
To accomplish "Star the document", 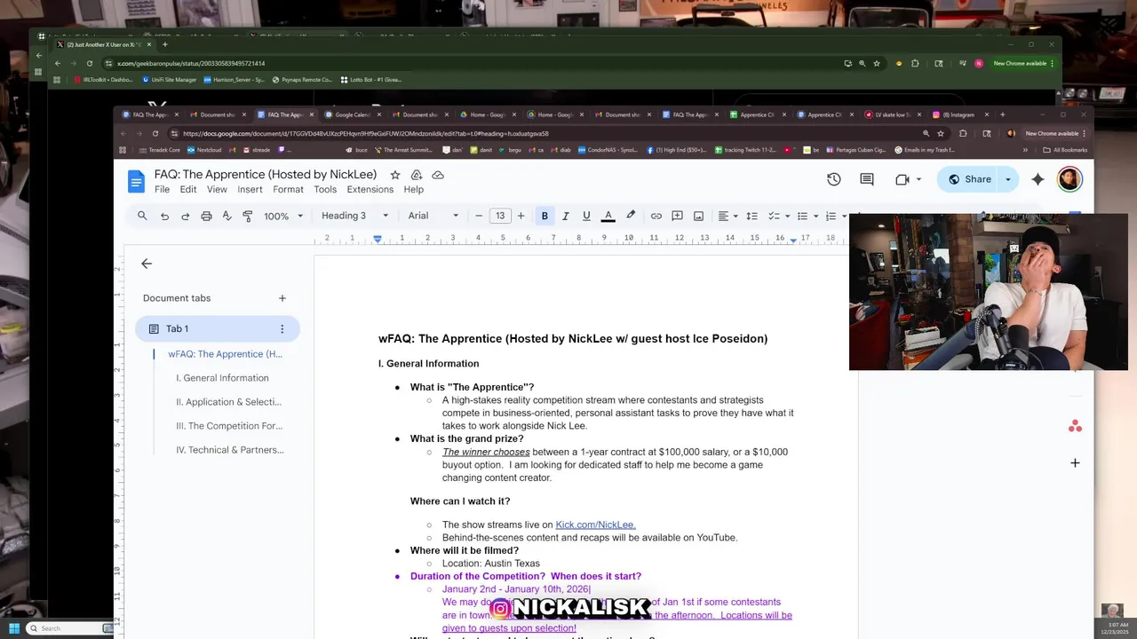I will click(x=395, y=175).
